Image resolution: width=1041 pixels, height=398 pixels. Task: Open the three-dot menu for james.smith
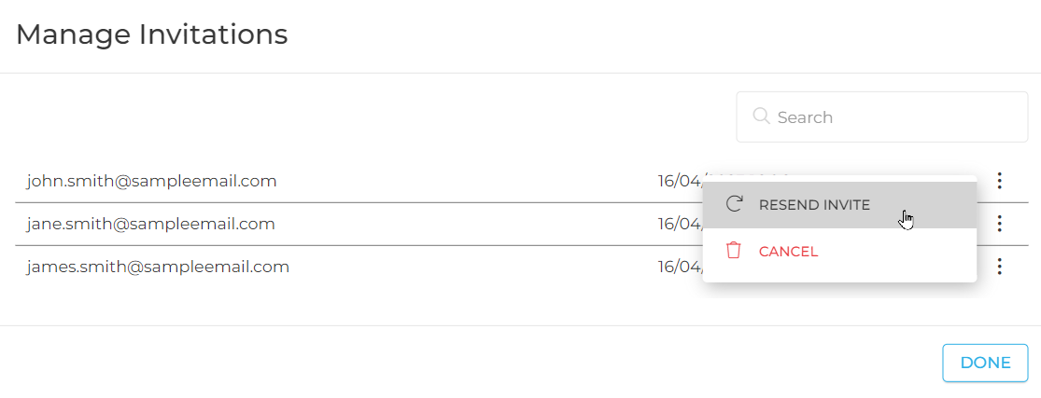point(999,267)
